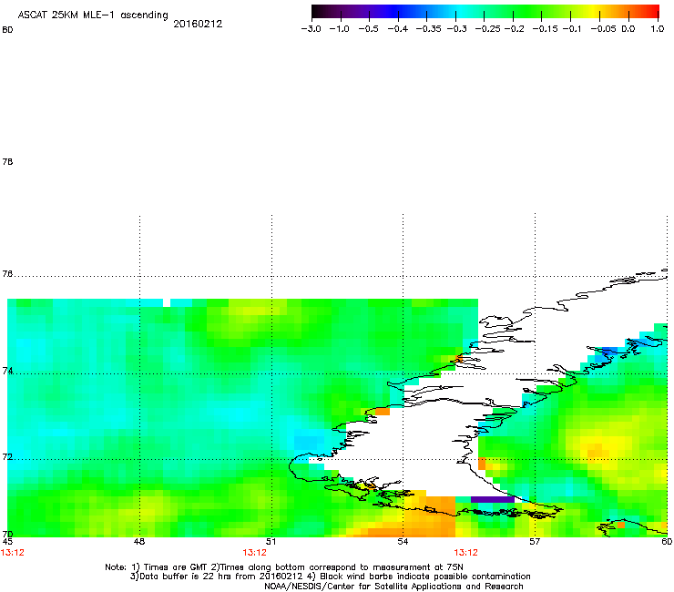Click the dark purple data block on the map
674x592 pixels.
point(493,500)
